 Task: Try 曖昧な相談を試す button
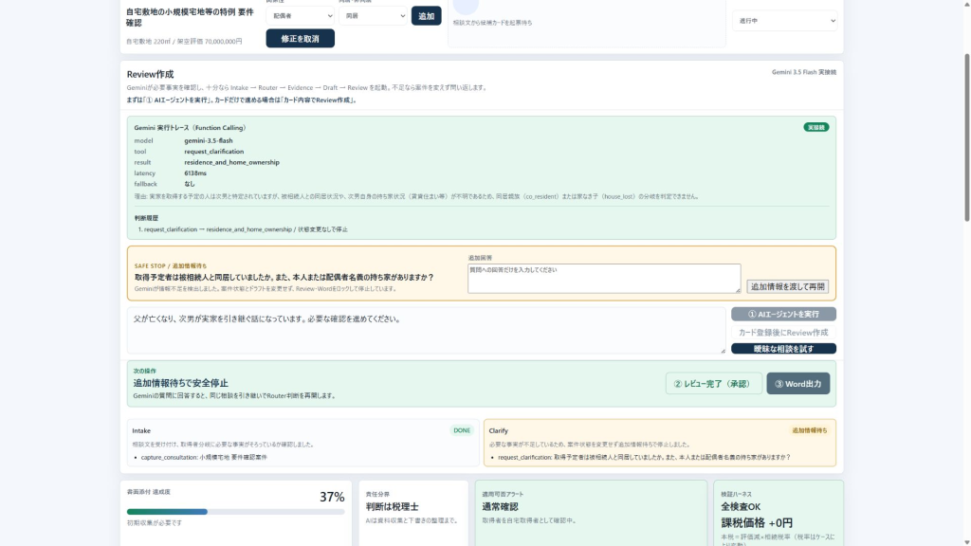click(x=783, y=349)
